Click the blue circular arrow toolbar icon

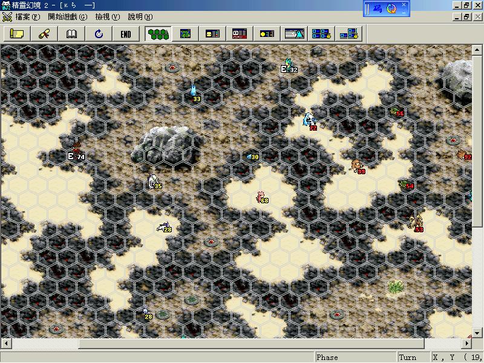[99, 34]
